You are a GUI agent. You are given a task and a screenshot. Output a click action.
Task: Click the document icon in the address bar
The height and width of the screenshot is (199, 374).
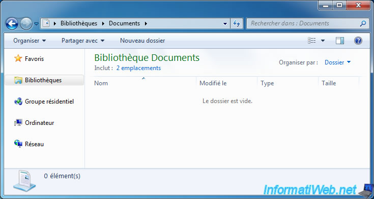tap(46, 23)
